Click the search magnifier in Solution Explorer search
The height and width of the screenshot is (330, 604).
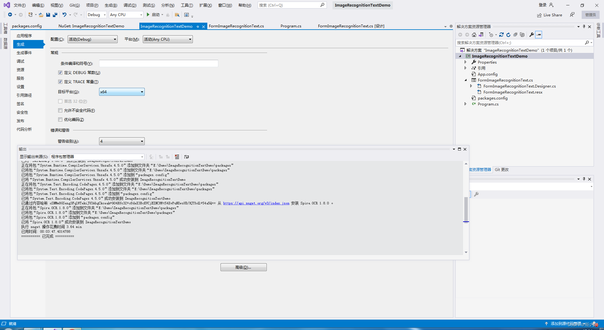click(x=587, y=43)
